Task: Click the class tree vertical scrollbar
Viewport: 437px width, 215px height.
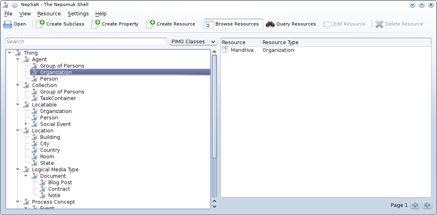Action: coord(214,106)
